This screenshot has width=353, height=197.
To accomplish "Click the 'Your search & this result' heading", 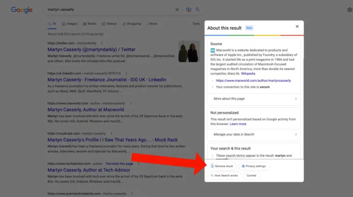I will [x=231, y=148].
